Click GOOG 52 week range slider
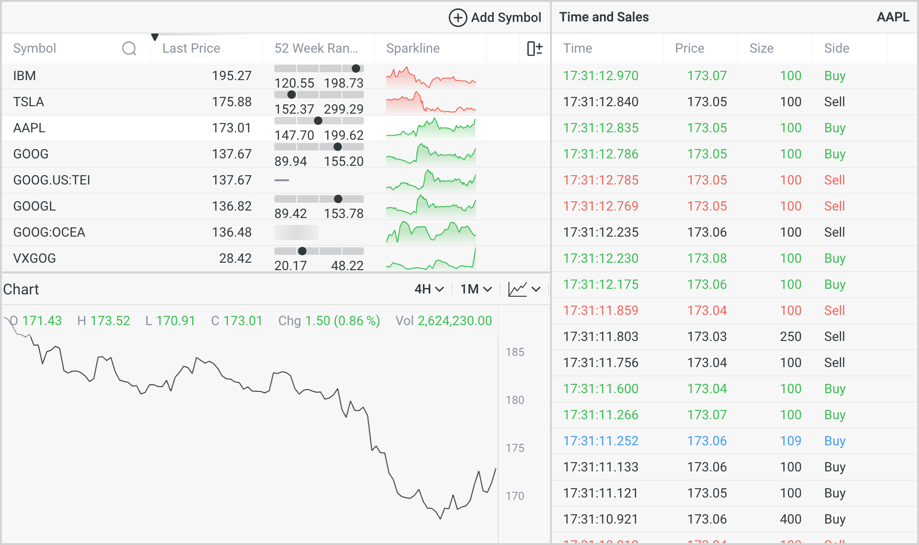Image resolution: width=919 pixels, height=545 pixels. 319,147
